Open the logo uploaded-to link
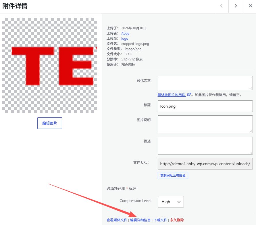Viewport: 256px width, 225px height. point(125,39)
